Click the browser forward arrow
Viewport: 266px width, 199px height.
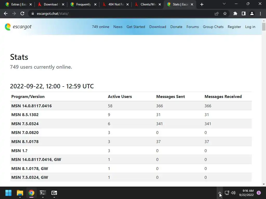pos(14,13)
